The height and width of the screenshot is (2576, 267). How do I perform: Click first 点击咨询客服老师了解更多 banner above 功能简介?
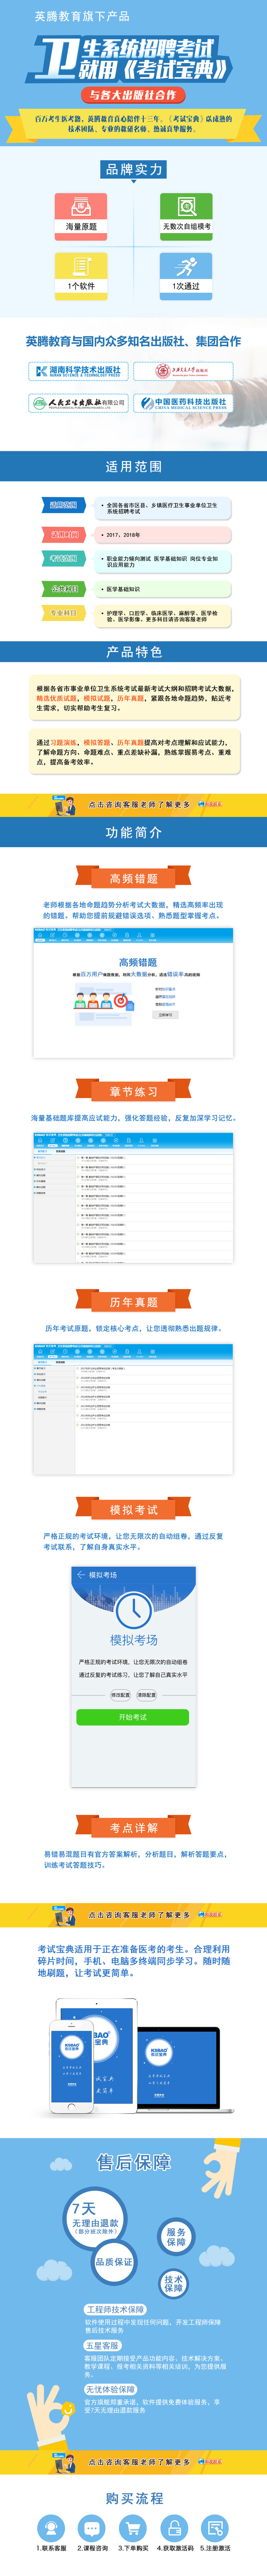click(x=133, y=805)
